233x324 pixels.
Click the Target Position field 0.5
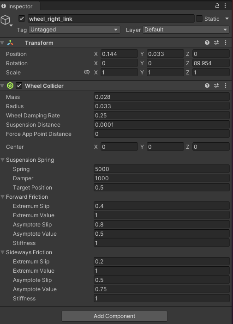[161, 187]
